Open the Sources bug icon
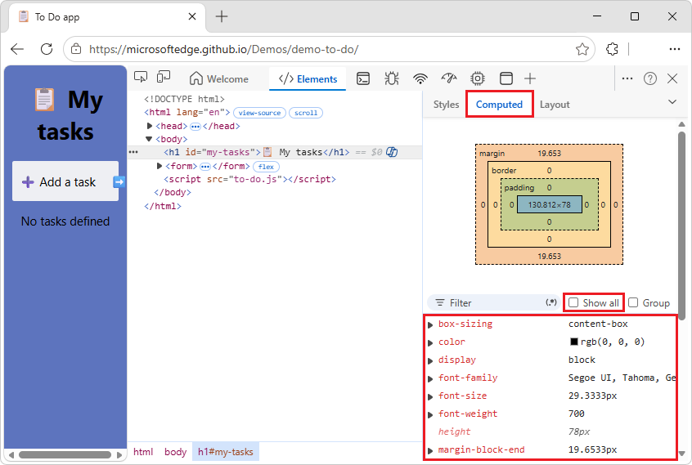 pos(392,79)
